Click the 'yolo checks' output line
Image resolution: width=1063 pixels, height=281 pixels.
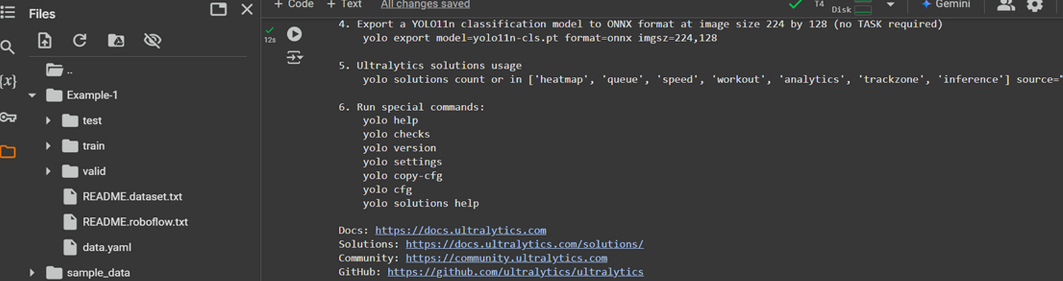396,134
